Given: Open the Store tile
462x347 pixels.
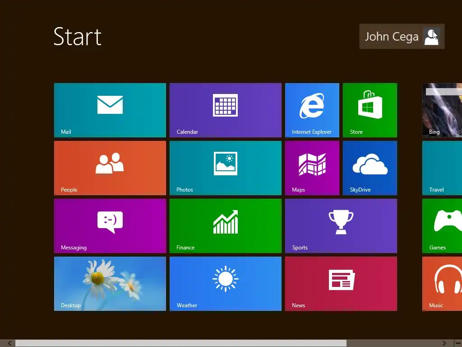Looking at the screenshot, I should coord(370,110).
